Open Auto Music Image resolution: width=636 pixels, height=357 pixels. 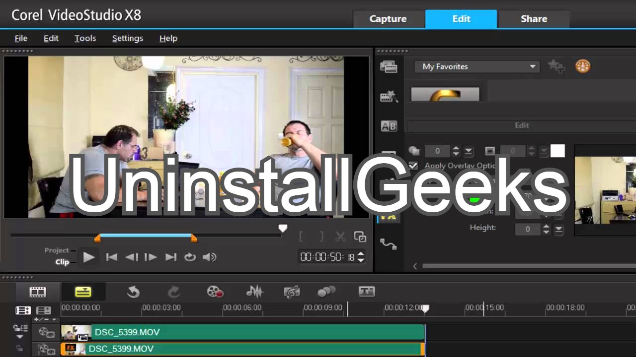tap(292, 292)
